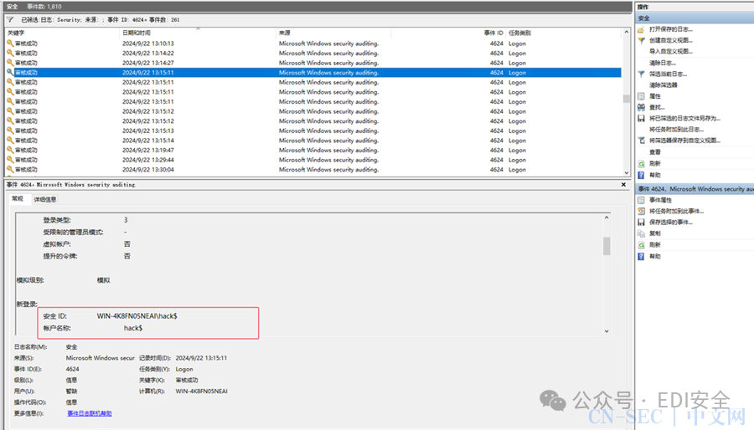Click the 打开保存的日志 folder icon

coord(641,29)
